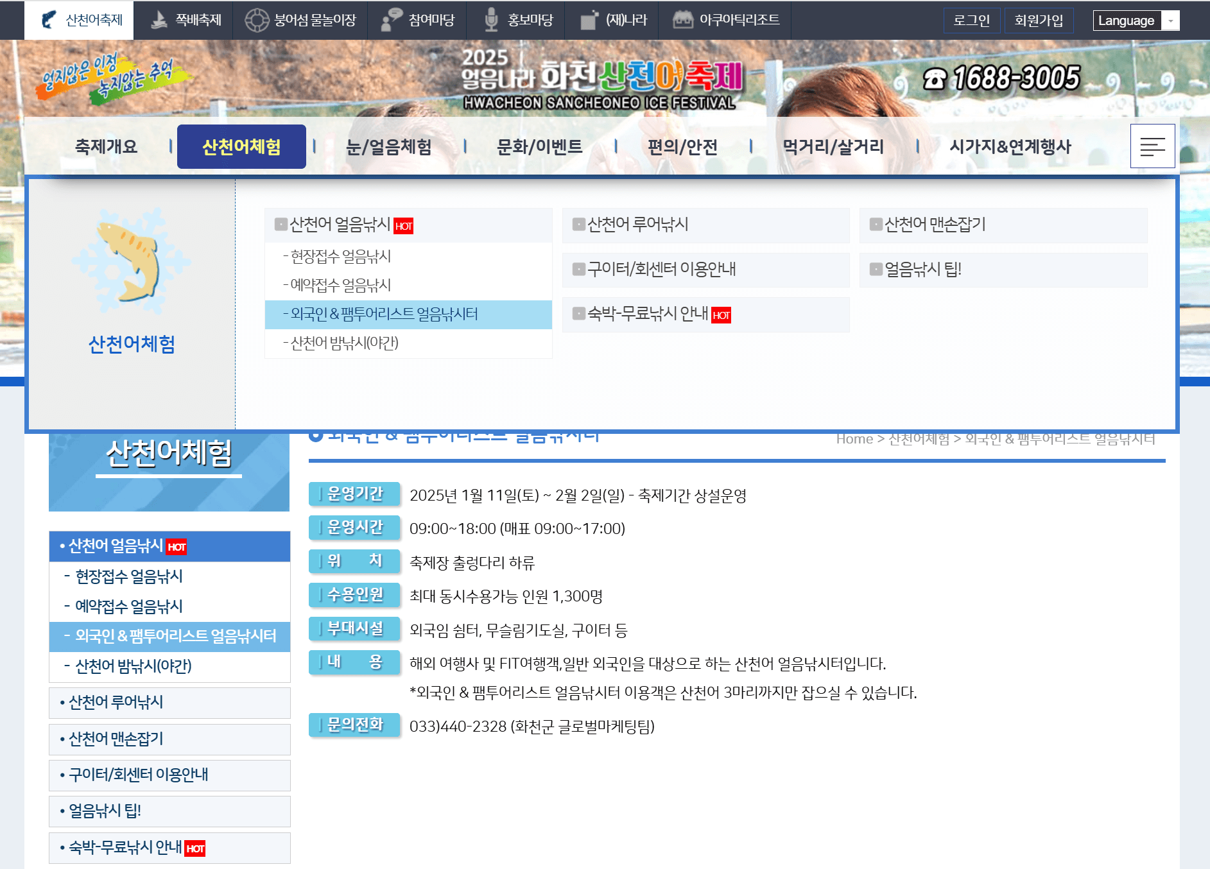Click the 산천어체험 sidebar header banner
This screenshot has width=1210, height=869.
click(169, 472)
